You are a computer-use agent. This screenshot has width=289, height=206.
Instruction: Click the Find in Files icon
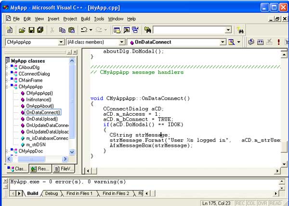click(147, 30)
